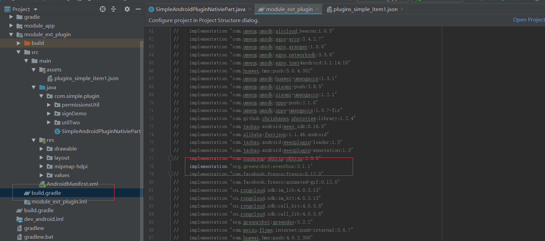
Task: Expand the permissionsUtil package
Action: pos(49,105)
